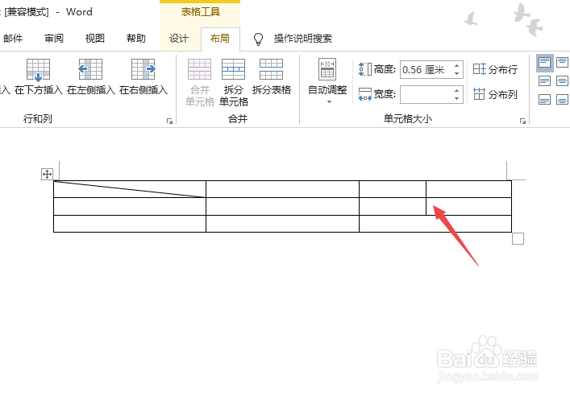Open the View (视图) tab
570x396 pixels.
point(95,39)
